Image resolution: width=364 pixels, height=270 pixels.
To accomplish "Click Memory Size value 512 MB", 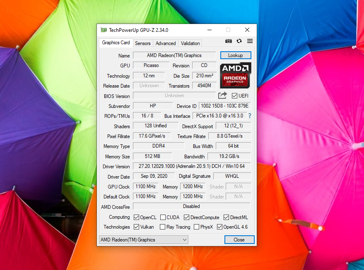I will click(152, 156).
